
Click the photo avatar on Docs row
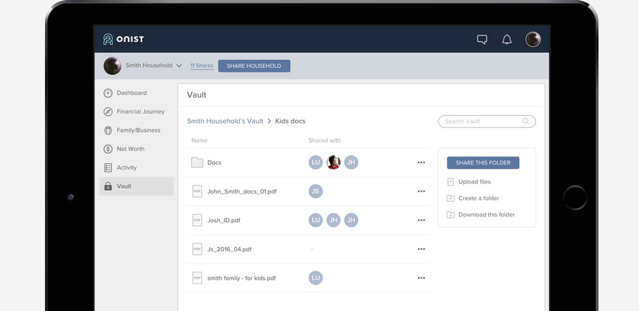(x=333, y=162)
